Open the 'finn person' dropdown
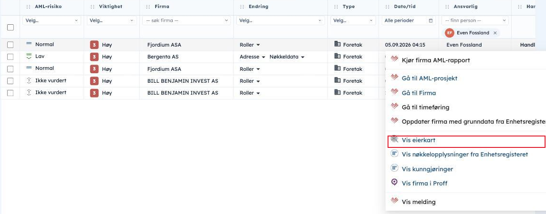Image resolution: width=546 pixels, height=214 pixels. [x=475, y=20]
